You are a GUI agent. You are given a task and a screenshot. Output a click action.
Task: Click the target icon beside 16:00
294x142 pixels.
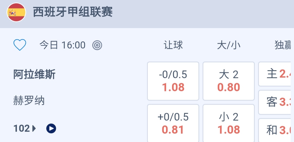pos(97,45)
